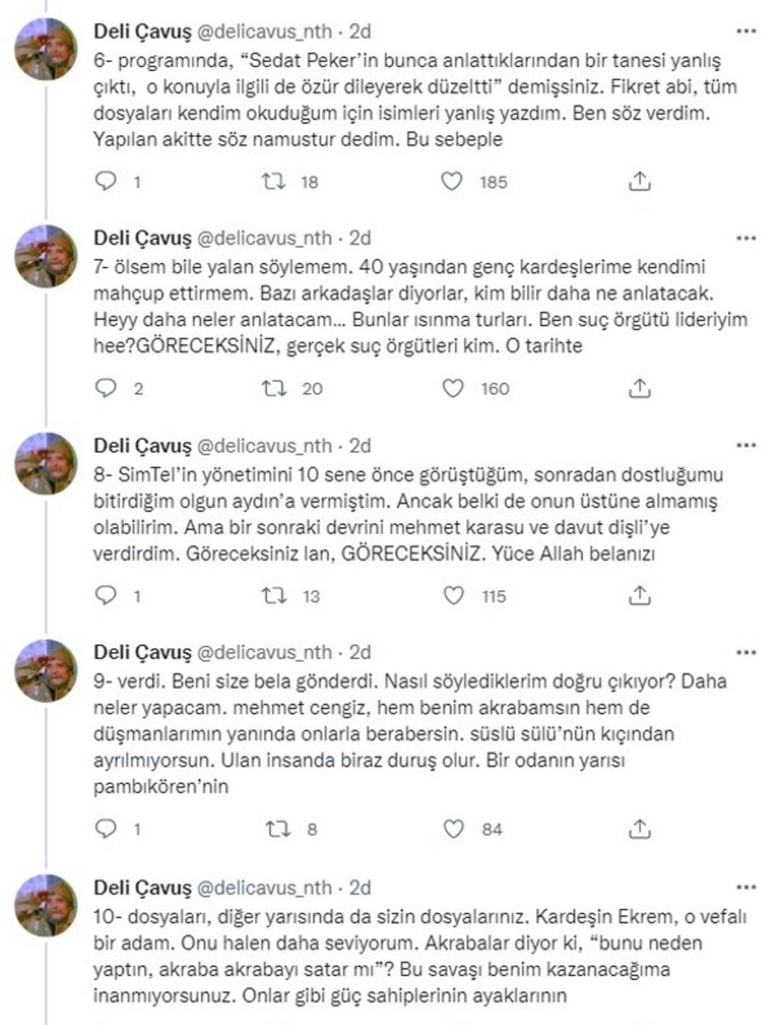Retweet tweet 7 about ısınma turları
Screen dimensions: 780x1025
(x=278, y=389)
